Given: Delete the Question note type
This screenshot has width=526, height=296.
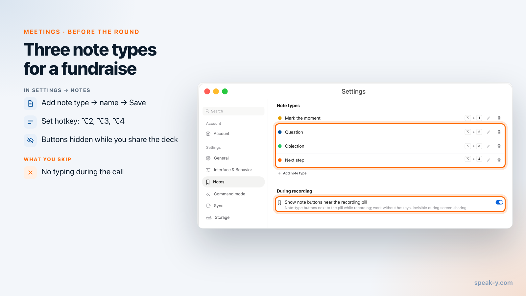Looking at the screenshot, I should 499,132.
